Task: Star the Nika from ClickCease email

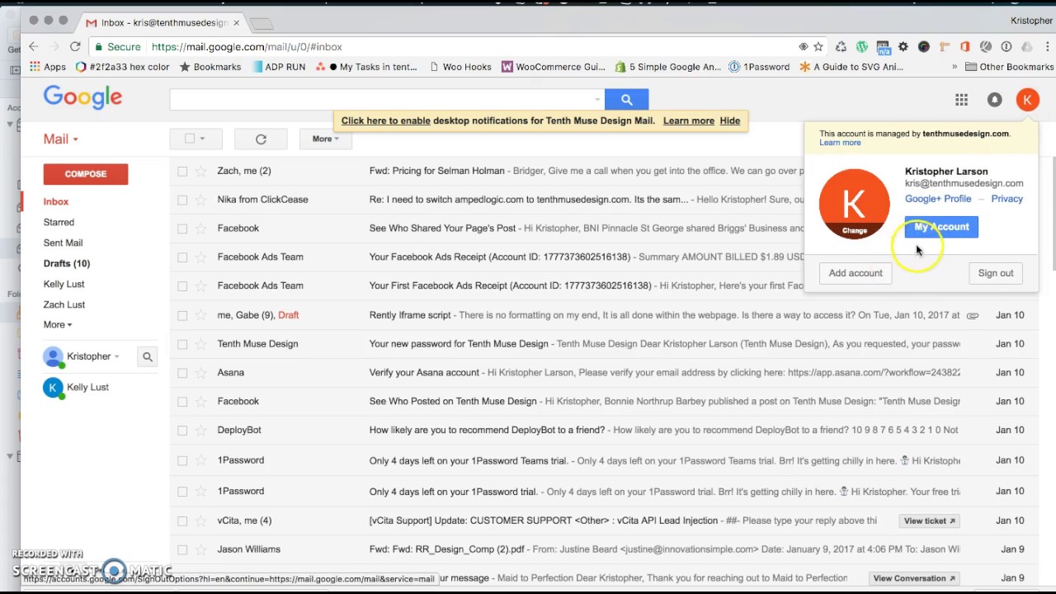Action: [x=200, y=200]
